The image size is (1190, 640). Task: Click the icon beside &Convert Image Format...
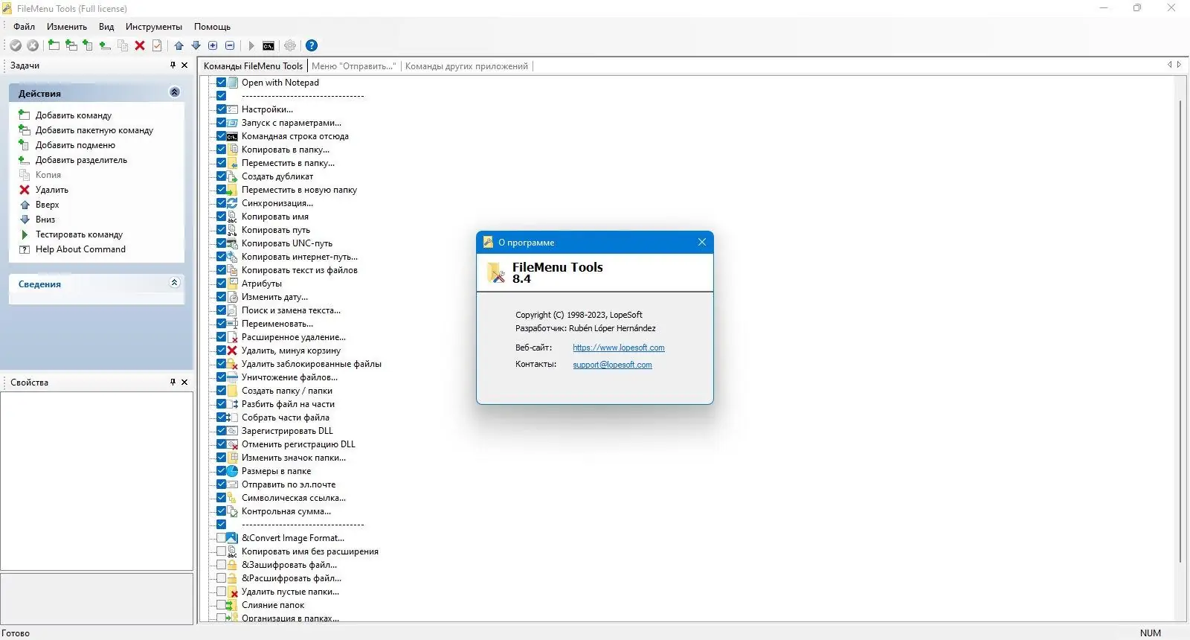[x=232, y=538]
